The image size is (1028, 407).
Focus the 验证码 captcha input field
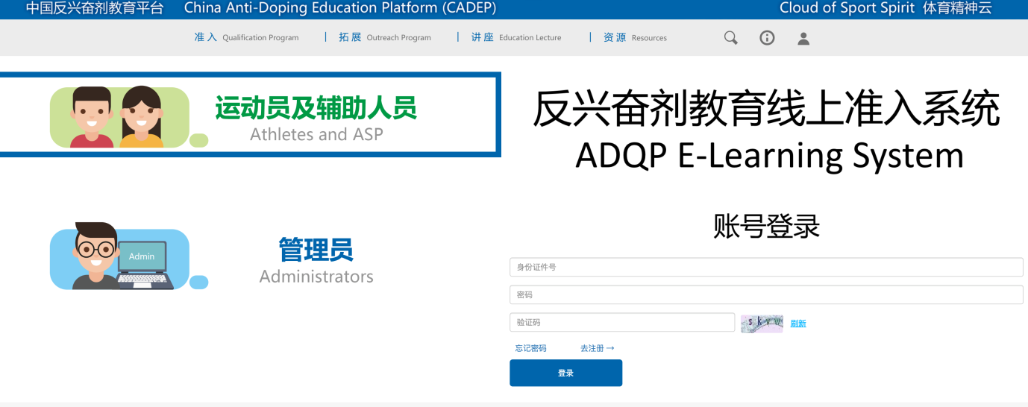point(622,322)
